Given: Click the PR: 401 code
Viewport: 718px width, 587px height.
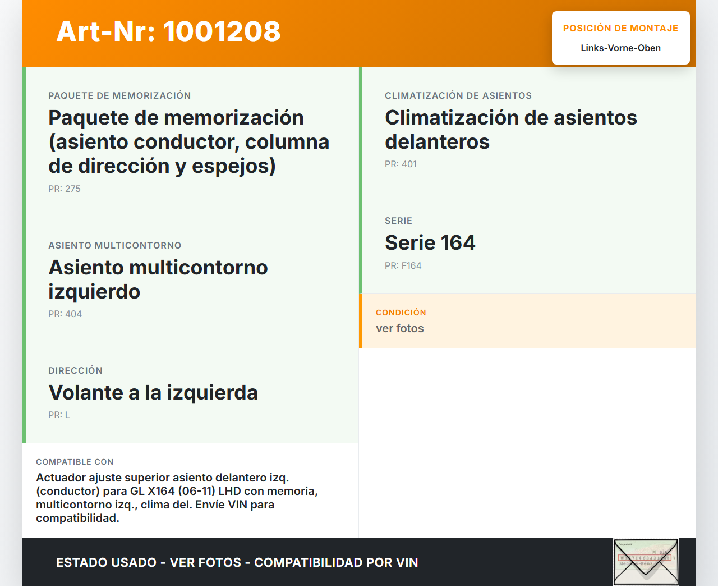Looking at the screenshot, I should tap(401, 164).
